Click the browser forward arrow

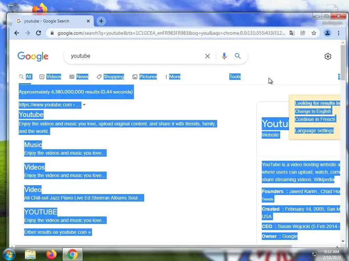coord(27,33)
